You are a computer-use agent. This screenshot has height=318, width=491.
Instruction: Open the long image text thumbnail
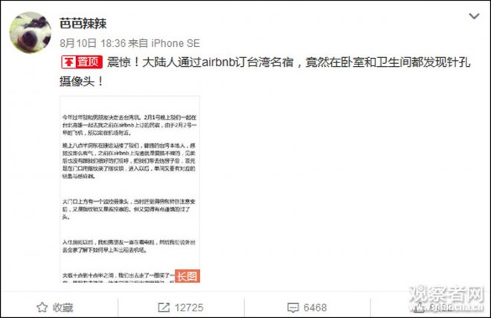click(x=130, y=189)
